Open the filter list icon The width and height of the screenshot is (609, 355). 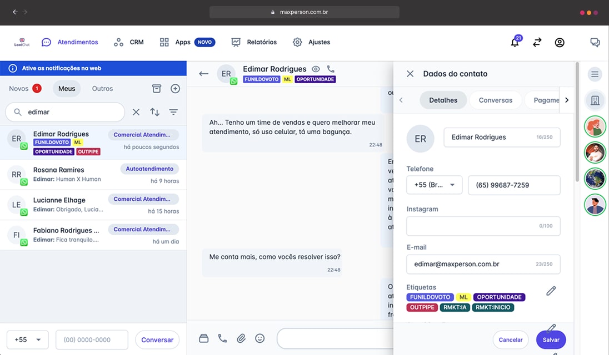click(x=173, y=112)
